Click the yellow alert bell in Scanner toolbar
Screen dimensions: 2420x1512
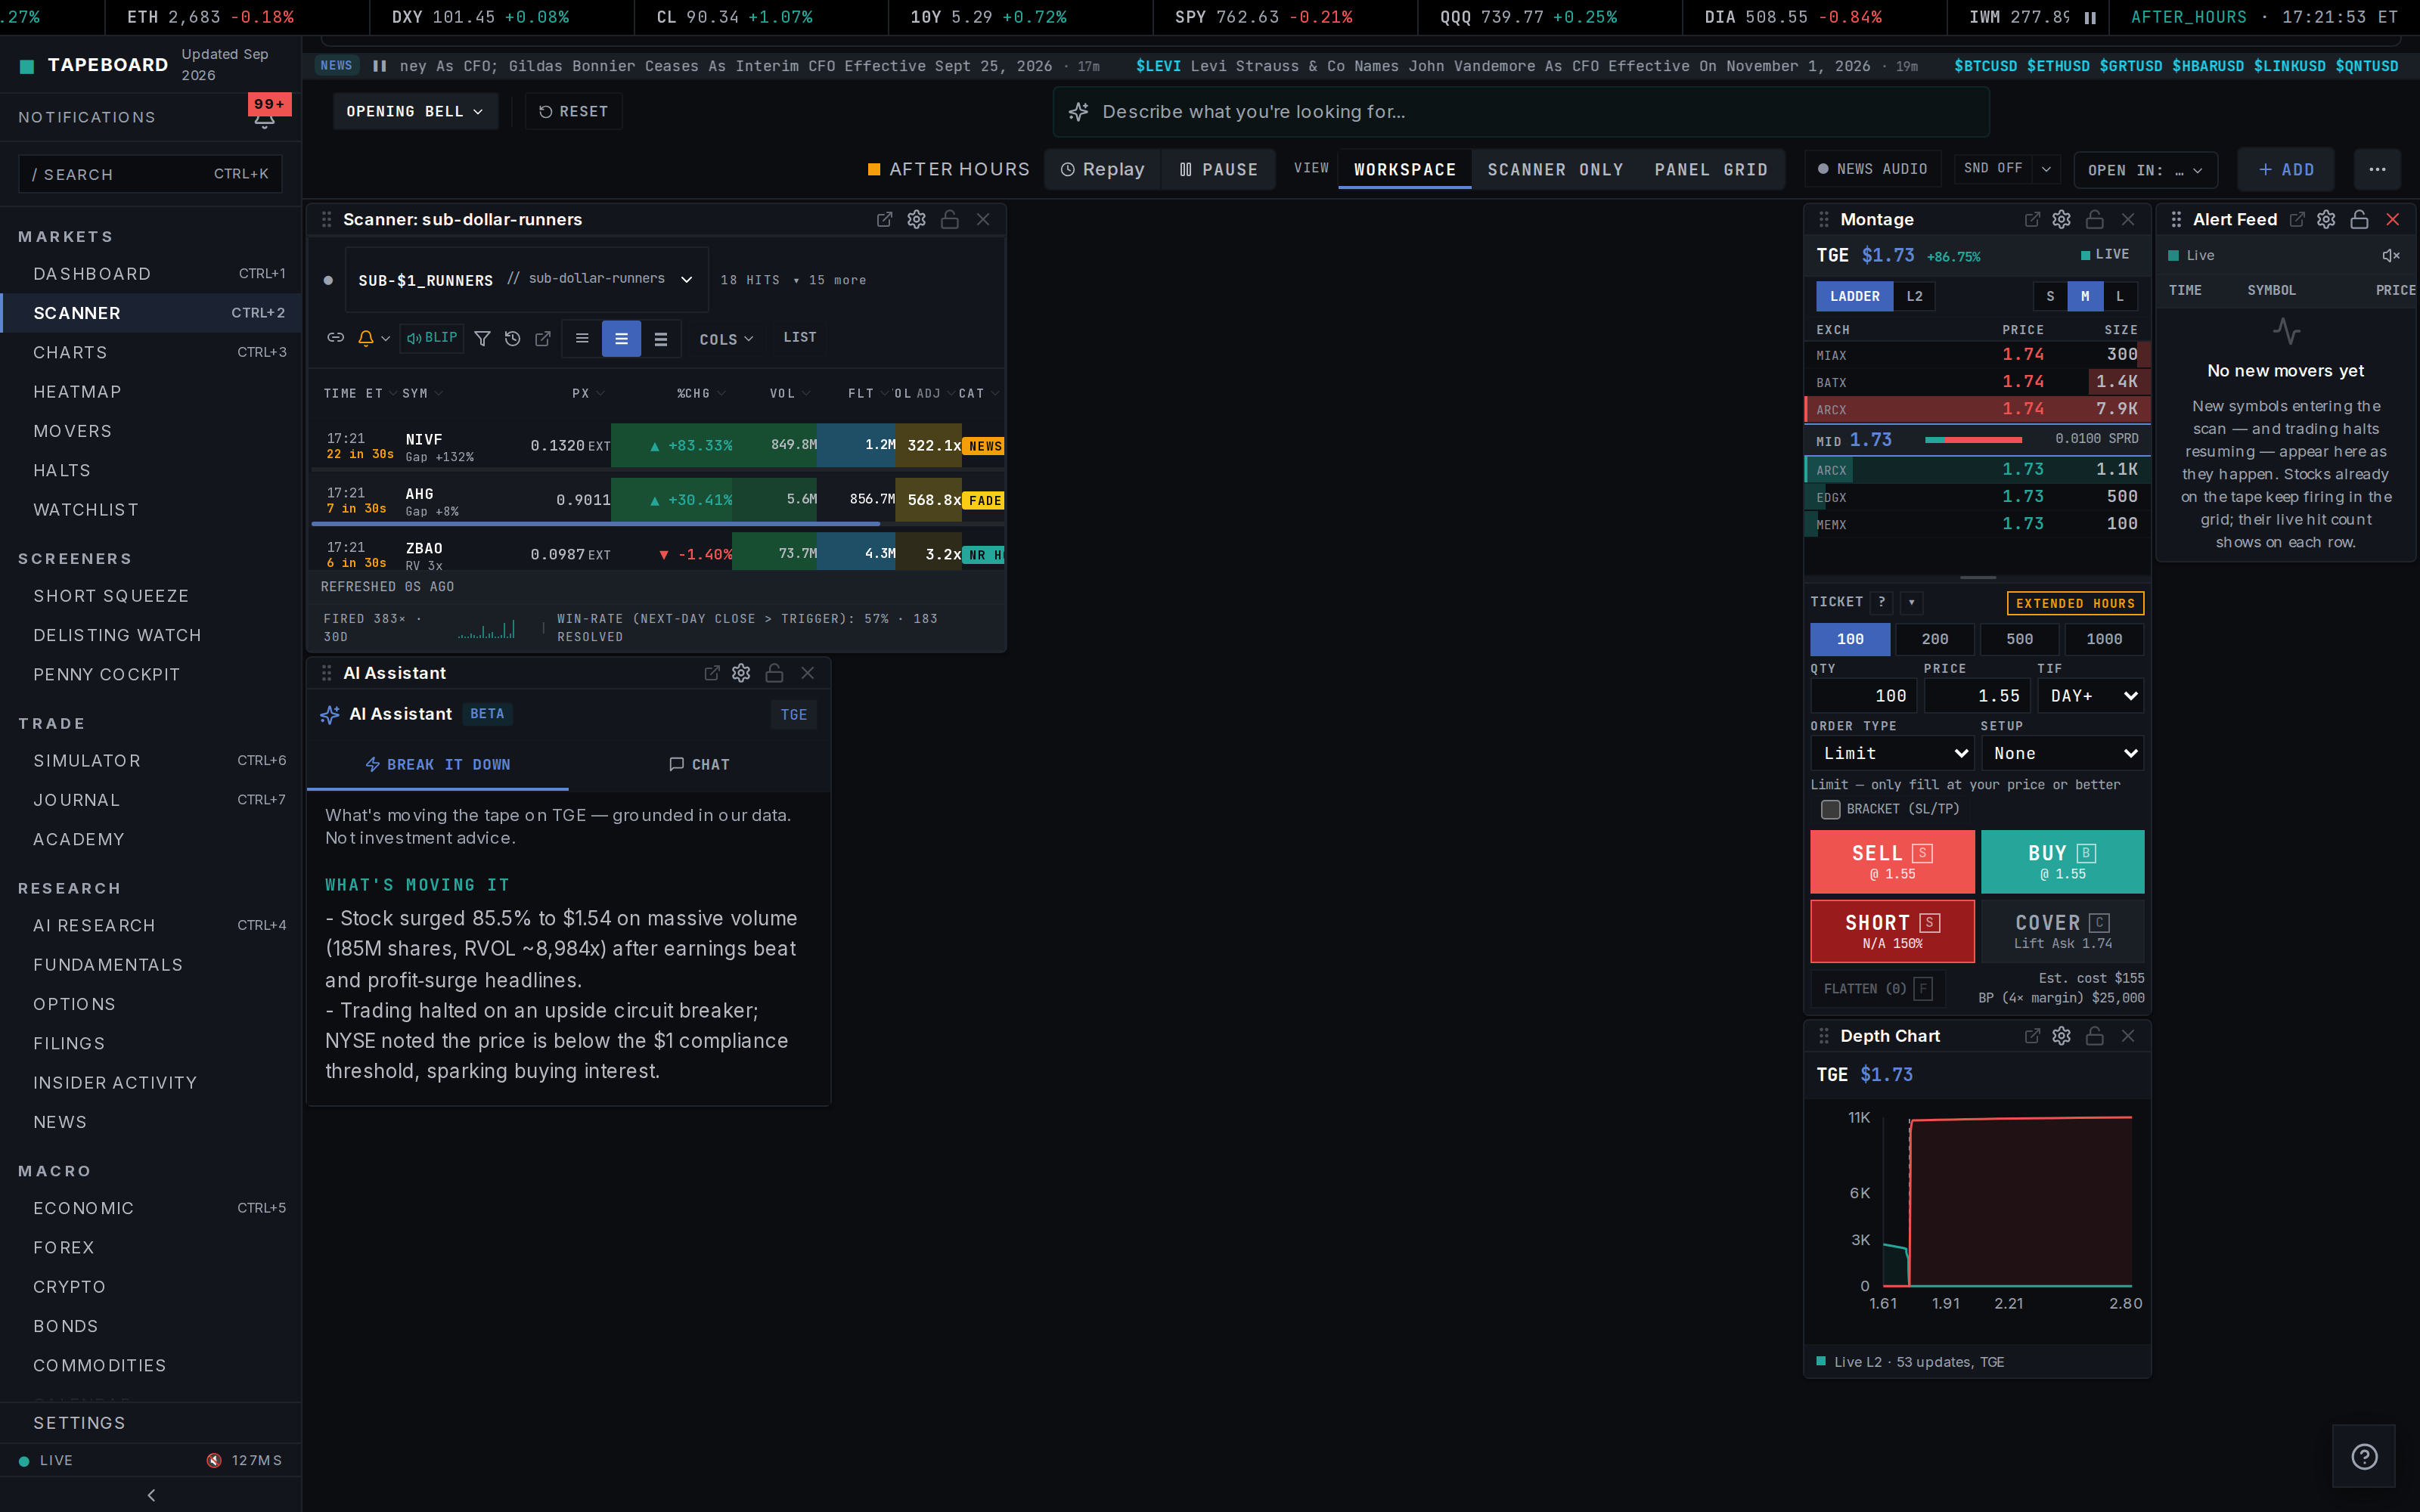[366, 338]
